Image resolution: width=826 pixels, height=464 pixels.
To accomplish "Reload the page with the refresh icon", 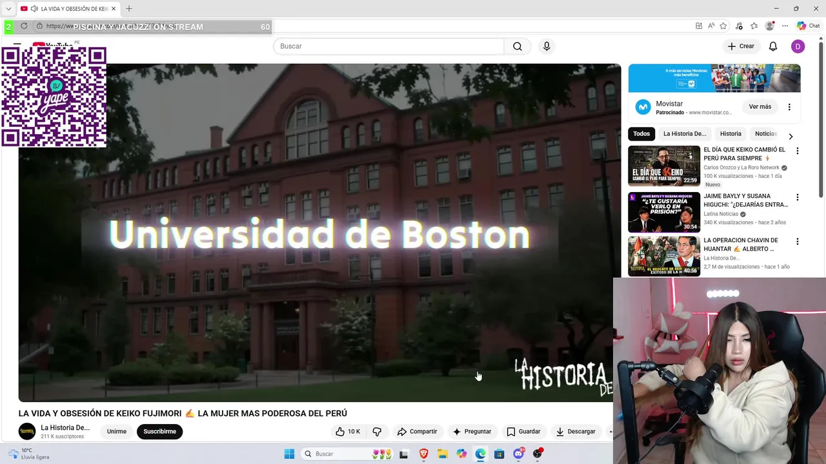I will pyautogui.click(x=24, y=26).
